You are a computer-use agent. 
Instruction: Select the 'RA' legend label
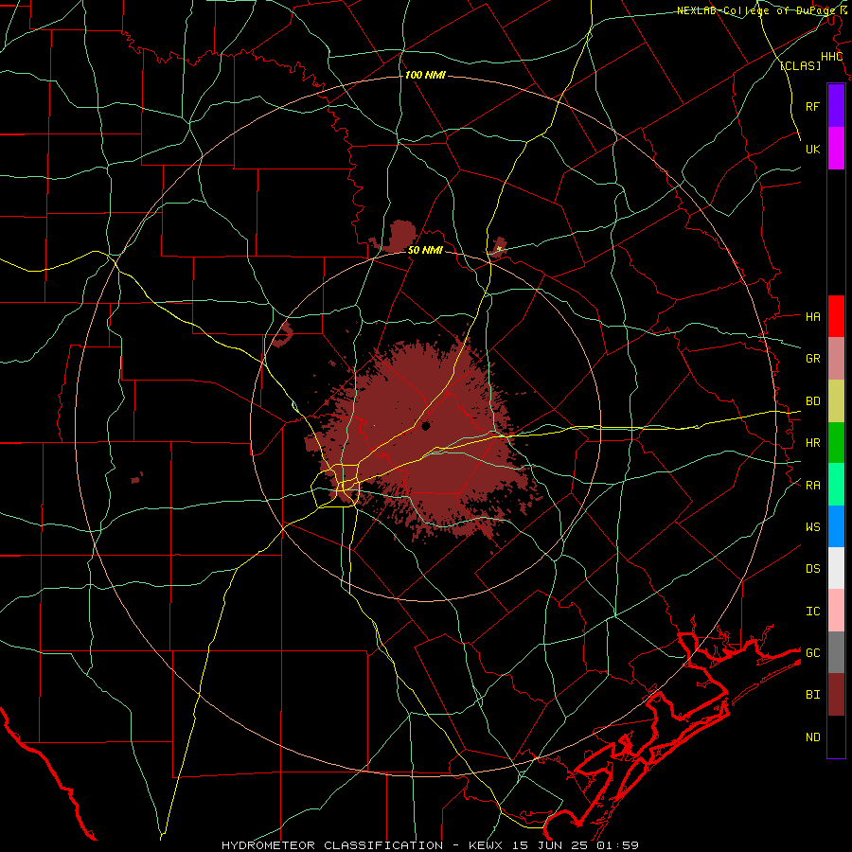(x=812, y=486)
